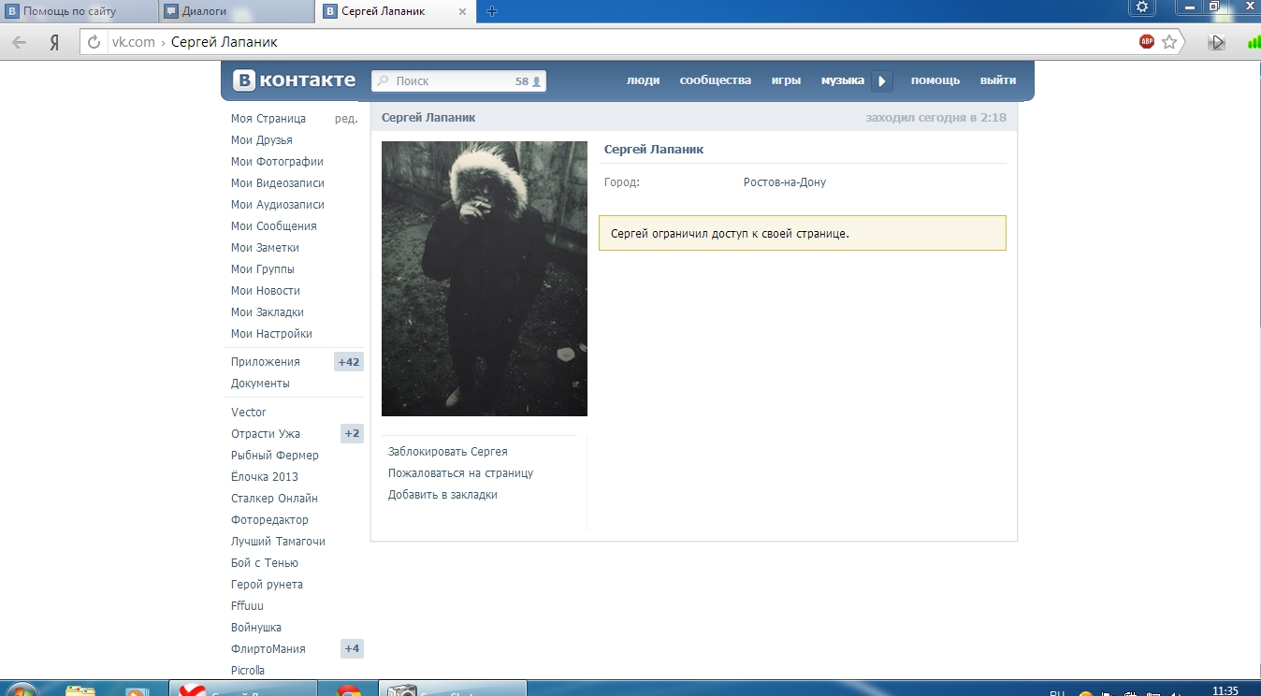
Task: Launch the Лучший Тамагочи app
Action: click(278, 542)
